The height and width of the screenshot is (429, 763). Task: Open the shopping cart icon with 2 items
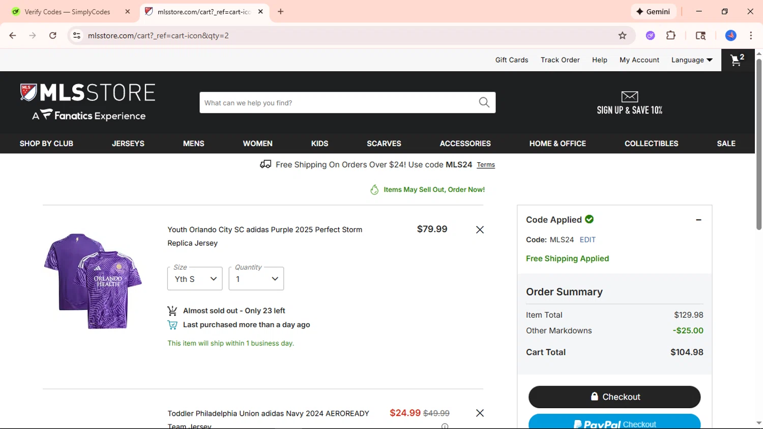click(737, 60)
